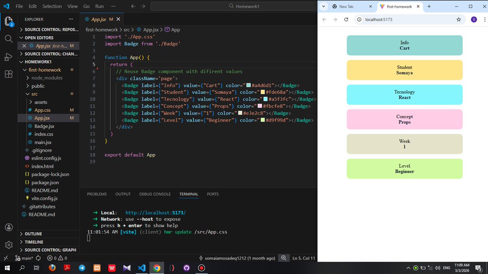Reload the Chrome page
Image resolution: width=488 pixels, height=274 pixels.
[x=346, y=19]
